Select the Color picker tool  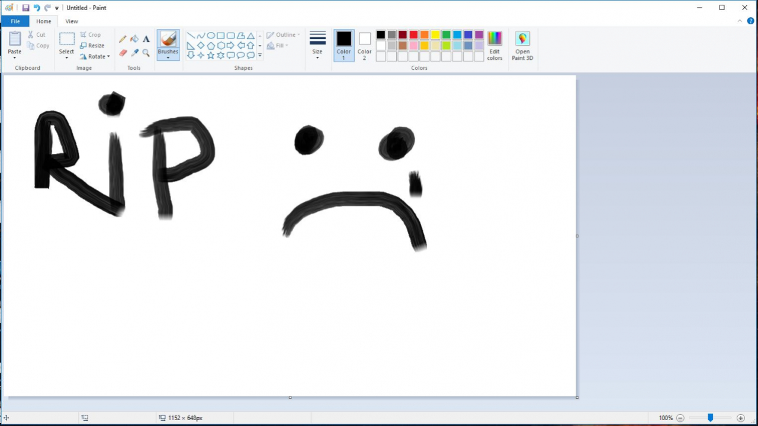click(x=134, y=52)
